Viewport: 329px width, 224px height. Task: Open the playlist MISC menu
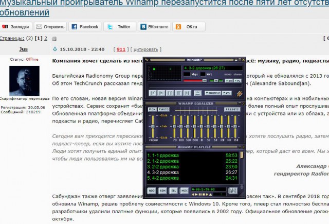tap(185, 191)
